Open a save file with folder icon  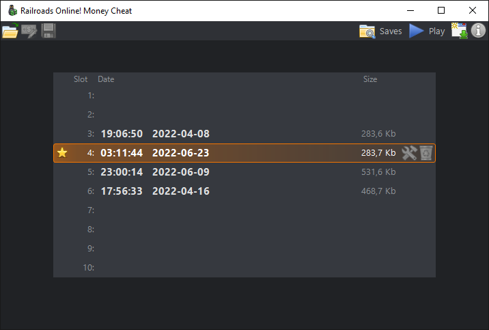pyautogui.click(x=10, y=31)
